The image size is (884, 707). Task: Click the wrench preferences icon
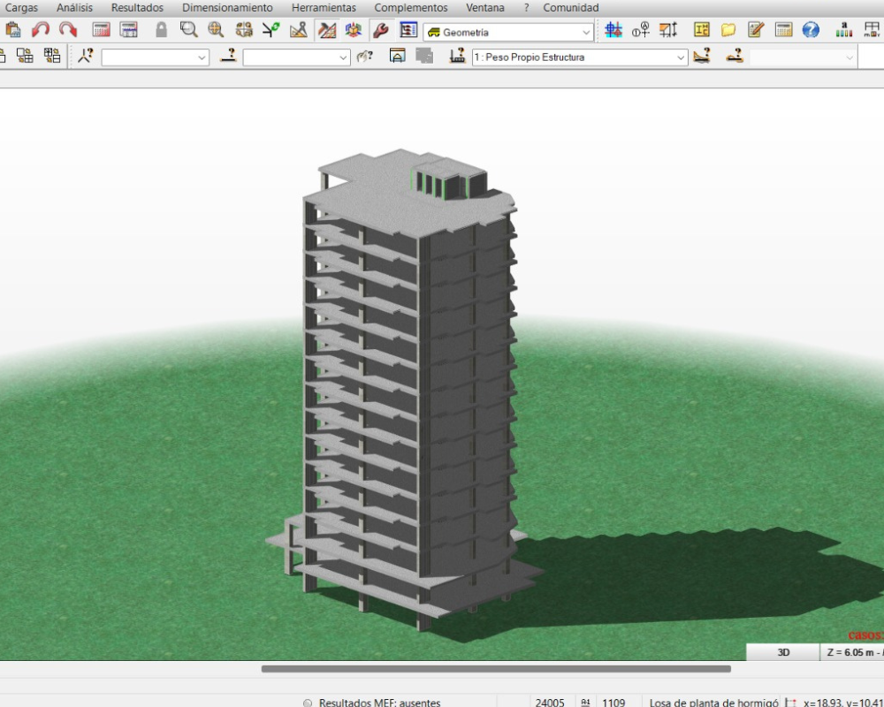tap(381, 30)
